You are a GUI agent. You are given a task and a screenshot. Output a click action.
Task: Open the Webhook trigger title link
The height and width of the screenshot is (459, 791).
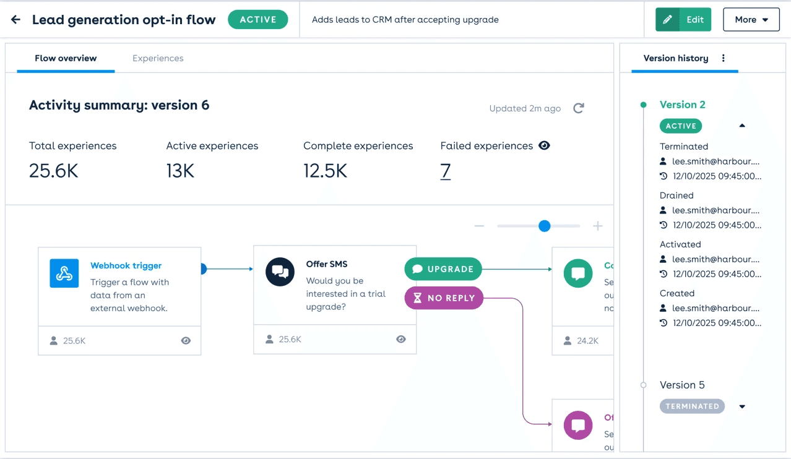(x=126, y=265)
